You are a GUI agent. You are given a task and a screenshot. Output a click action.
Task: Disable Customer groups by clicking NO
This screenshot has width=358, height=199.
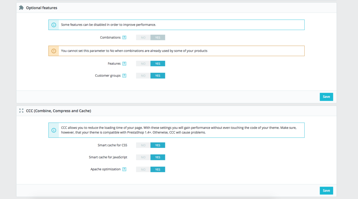tap(143, 76)
